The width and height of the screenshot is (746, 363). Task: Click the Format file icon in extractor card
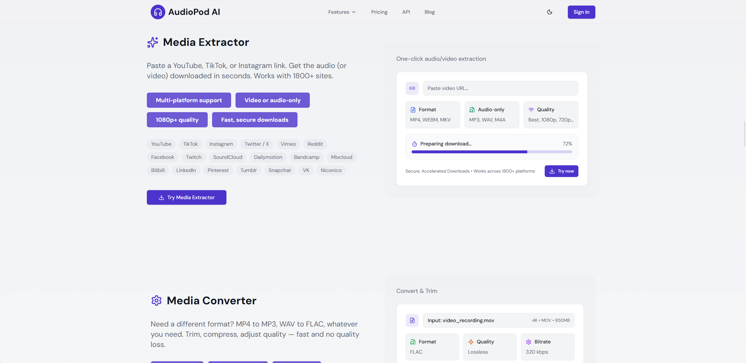click(413, 110)
